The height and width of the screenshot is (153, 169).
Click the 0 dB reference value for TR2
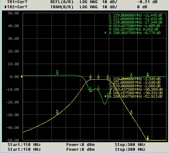coord(142,7)
